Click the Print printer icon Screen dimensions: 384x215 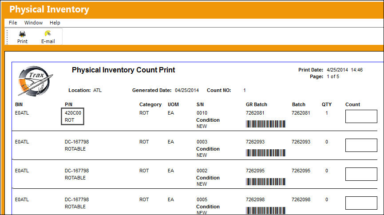point(22,34)
